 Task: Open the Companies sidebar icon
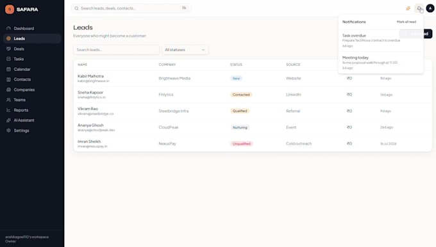[x=8, y=90]
